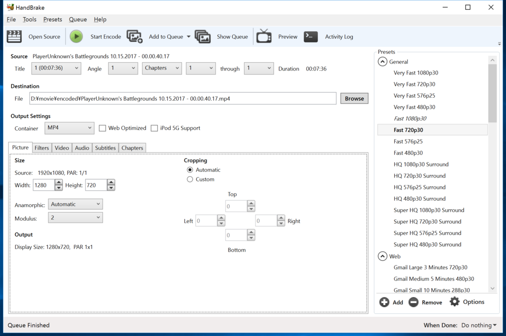Click the Preview television icon
506x336 pixels.
point(264,36)
